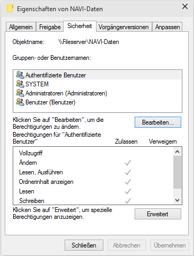Click the Benutzer group icon

click(20, 102)
